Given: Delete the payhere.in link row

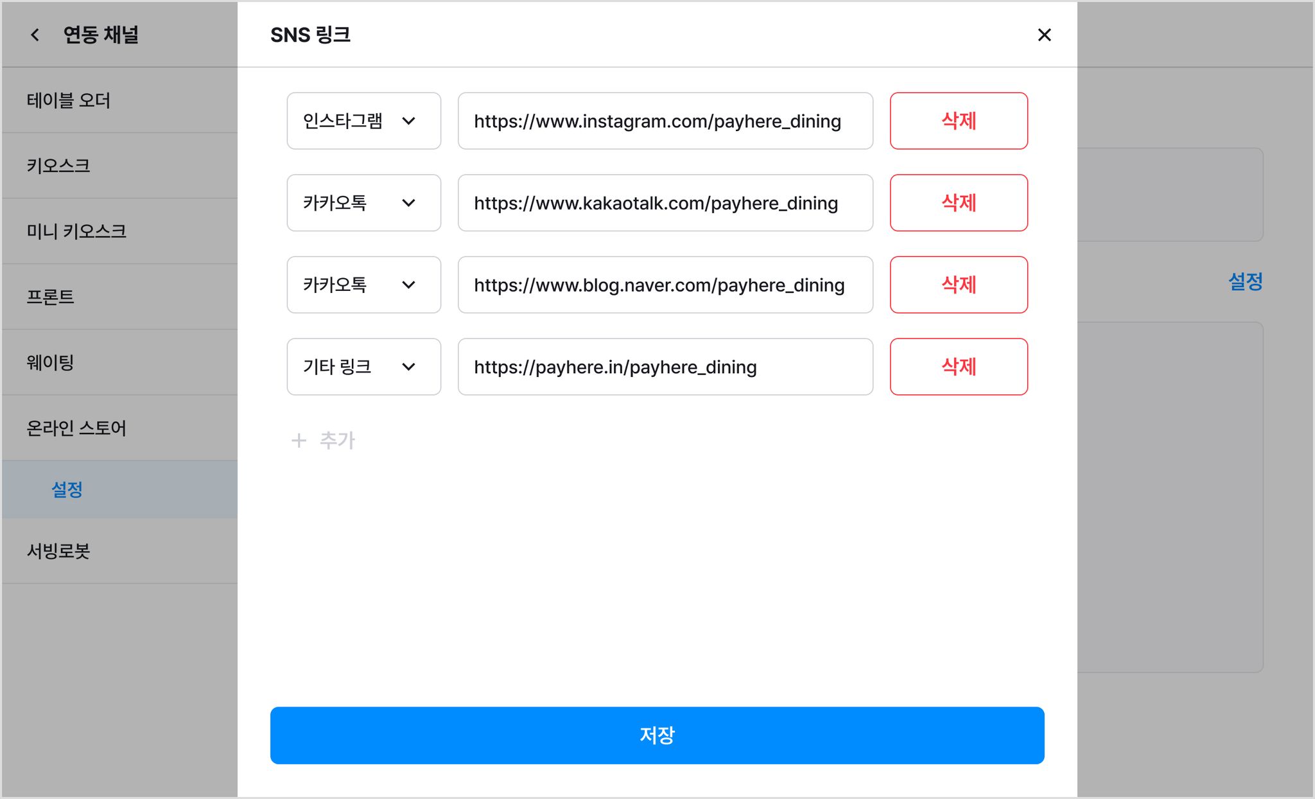Looking at the screenshot, I should pos(959,367).
